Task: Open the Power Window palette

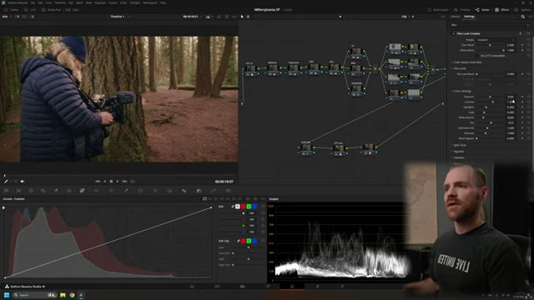Action: pos(140,191)
